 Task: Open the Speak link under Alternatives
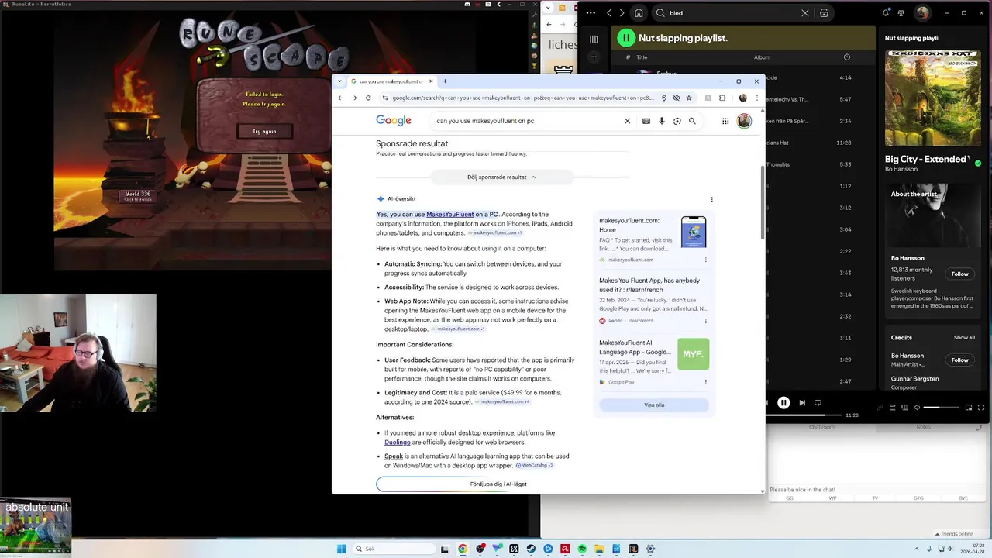(393, 456)
